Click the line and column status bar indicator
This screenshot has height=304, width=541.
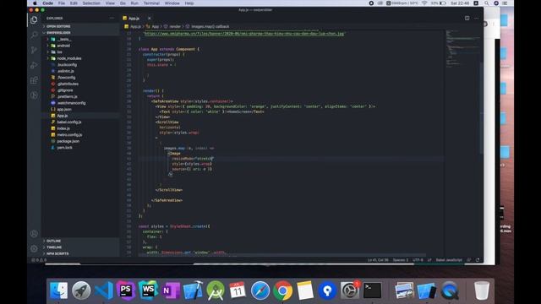(x=378, y=260)
